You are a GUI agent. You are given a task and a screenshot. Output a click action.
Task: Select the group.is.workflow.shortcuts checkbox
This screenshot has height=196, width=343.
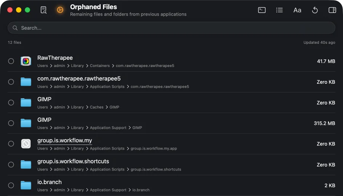11,164
